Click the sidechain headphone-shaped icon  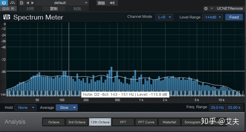click(x=12, y=3)
